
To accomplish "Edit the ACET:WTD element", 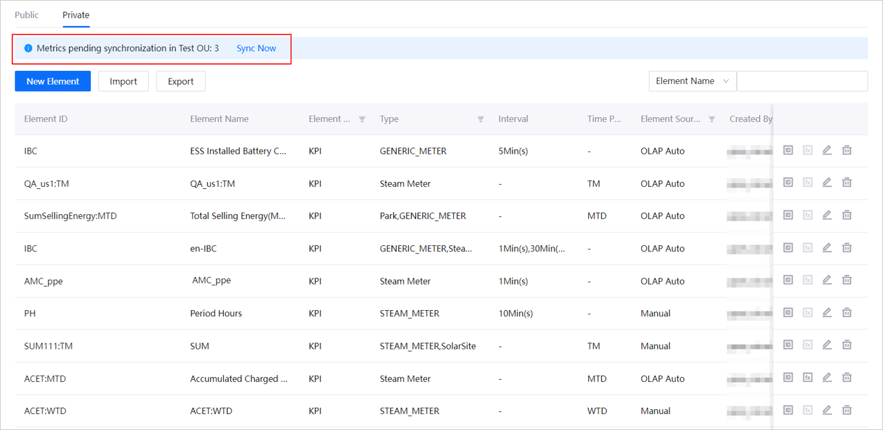I will point(827,410).
